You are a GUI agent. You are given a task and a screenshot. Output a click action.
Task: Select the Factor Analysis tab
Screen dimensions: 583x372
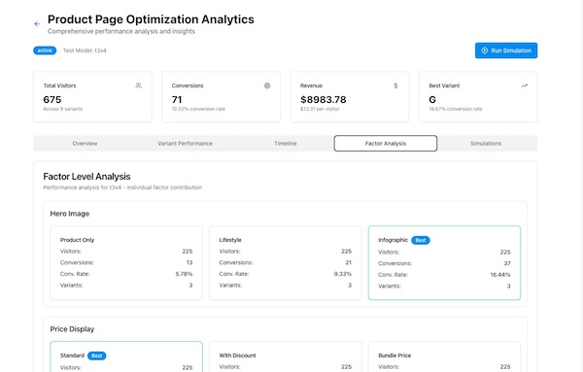tap(386, 144)
